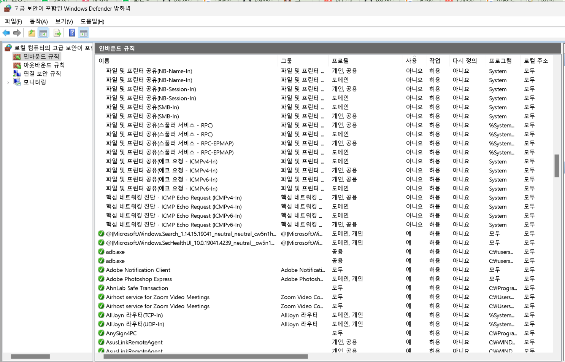Click 'C:\Progra...' program cell for AhnLab Safe Transaction
Screen dimensions: 565x362
(503, 288)
